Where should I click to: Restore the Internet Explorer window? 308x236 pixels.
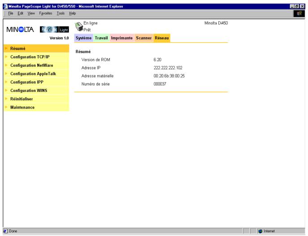[x=297, y=6]
